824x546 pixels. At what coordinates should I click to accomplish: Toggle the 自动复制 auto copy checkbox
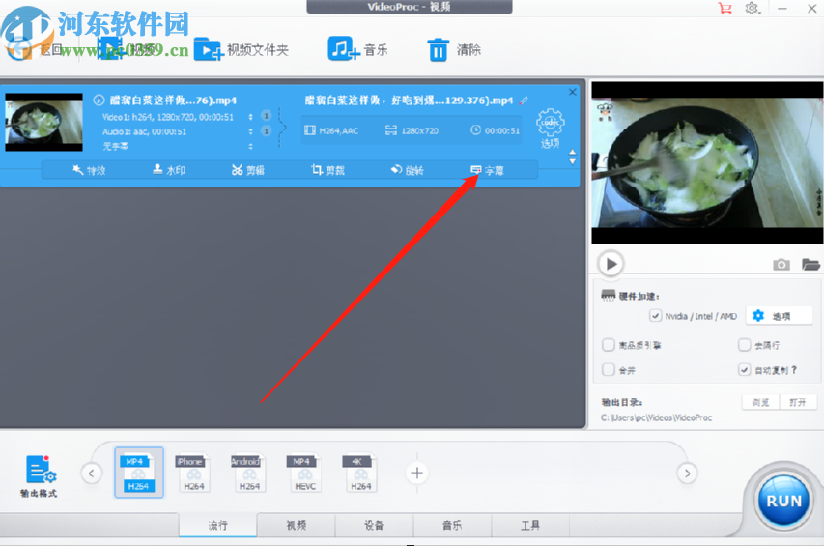click(x=744, y=370)
